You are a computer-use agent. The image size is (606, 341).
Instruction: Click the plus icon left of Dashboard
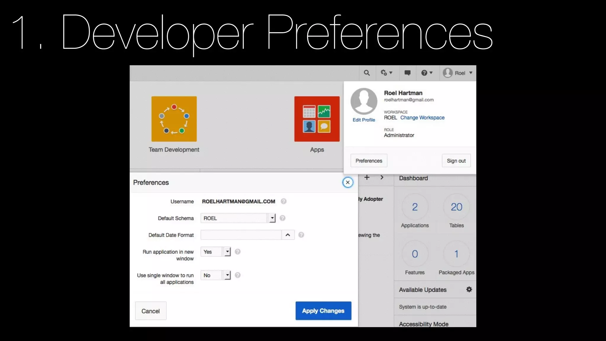(x=367, y=177)
